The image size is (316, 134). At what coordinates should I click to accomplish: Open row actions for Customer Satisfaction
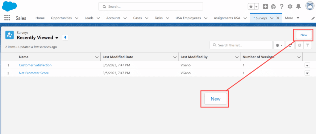[x=307, y=65]
